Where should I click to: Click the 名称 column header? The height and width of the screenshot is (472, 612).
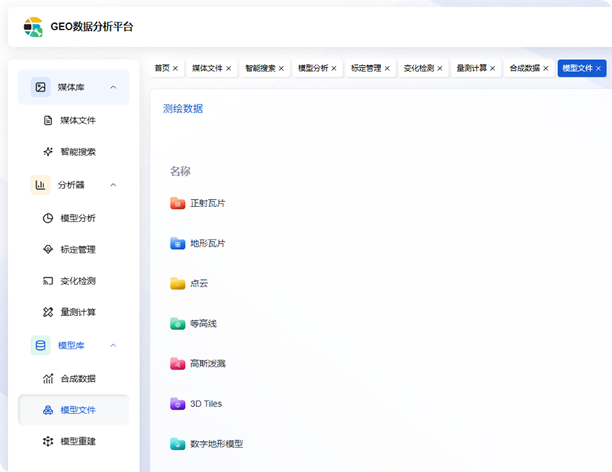click(180, 171)
